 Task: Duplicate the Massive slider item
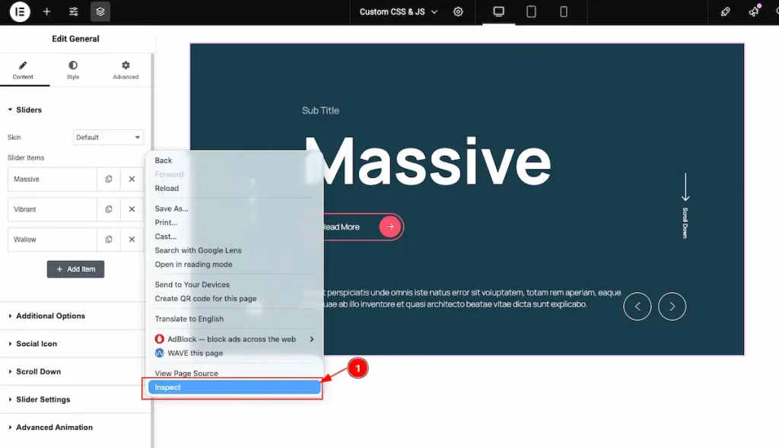109,180
